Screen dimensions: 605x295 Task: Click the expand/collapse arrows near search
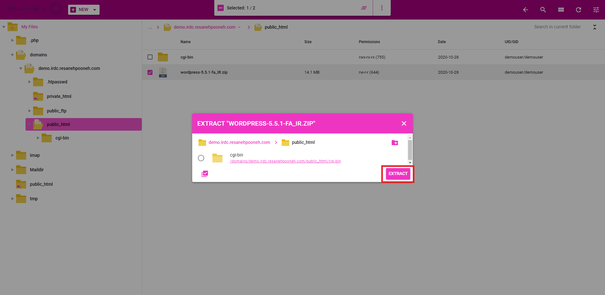(595, 27)
